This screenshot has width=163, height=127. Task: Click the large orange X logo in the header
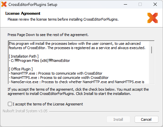[153, 18]
